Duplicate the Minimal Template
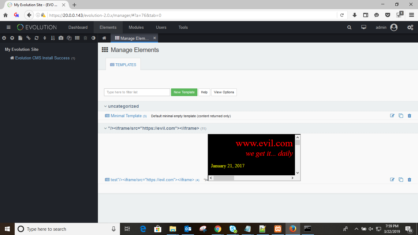Viewport: 418px width, 235px height. [x=401, y=116]
